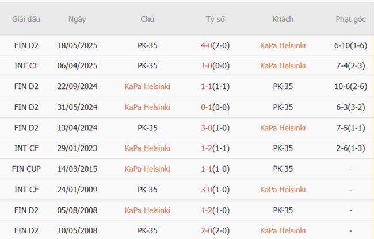Image resolution: width=374 pixels, height=239 pixels.
Task: Click the Tỷ số column header
Action: pos(215,19)
